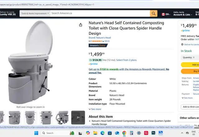Click the orange search magnifier button

point(154,13)
